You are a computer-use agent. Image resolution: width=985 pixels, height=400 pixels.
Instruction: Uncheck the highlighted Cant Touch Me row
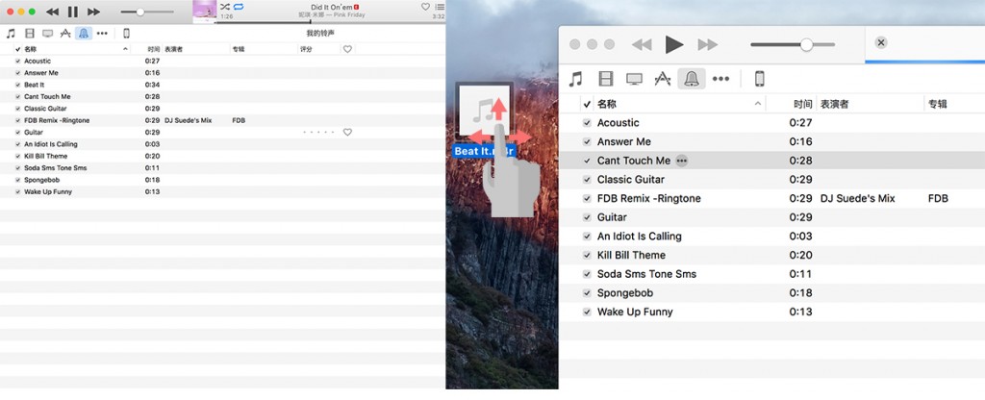coord(587,161)
